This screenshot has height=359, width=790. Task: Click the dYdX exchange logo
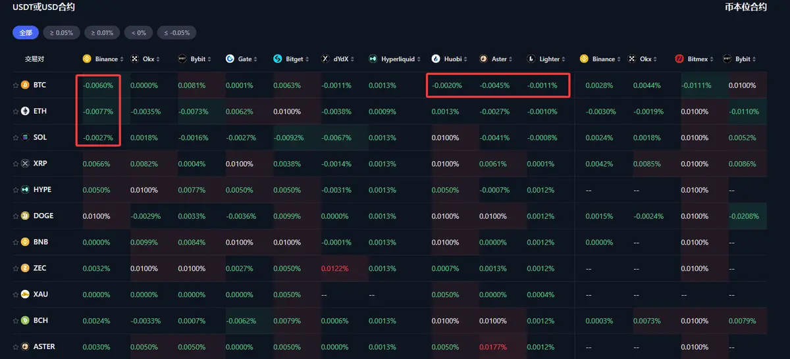(x=325, y=59)
